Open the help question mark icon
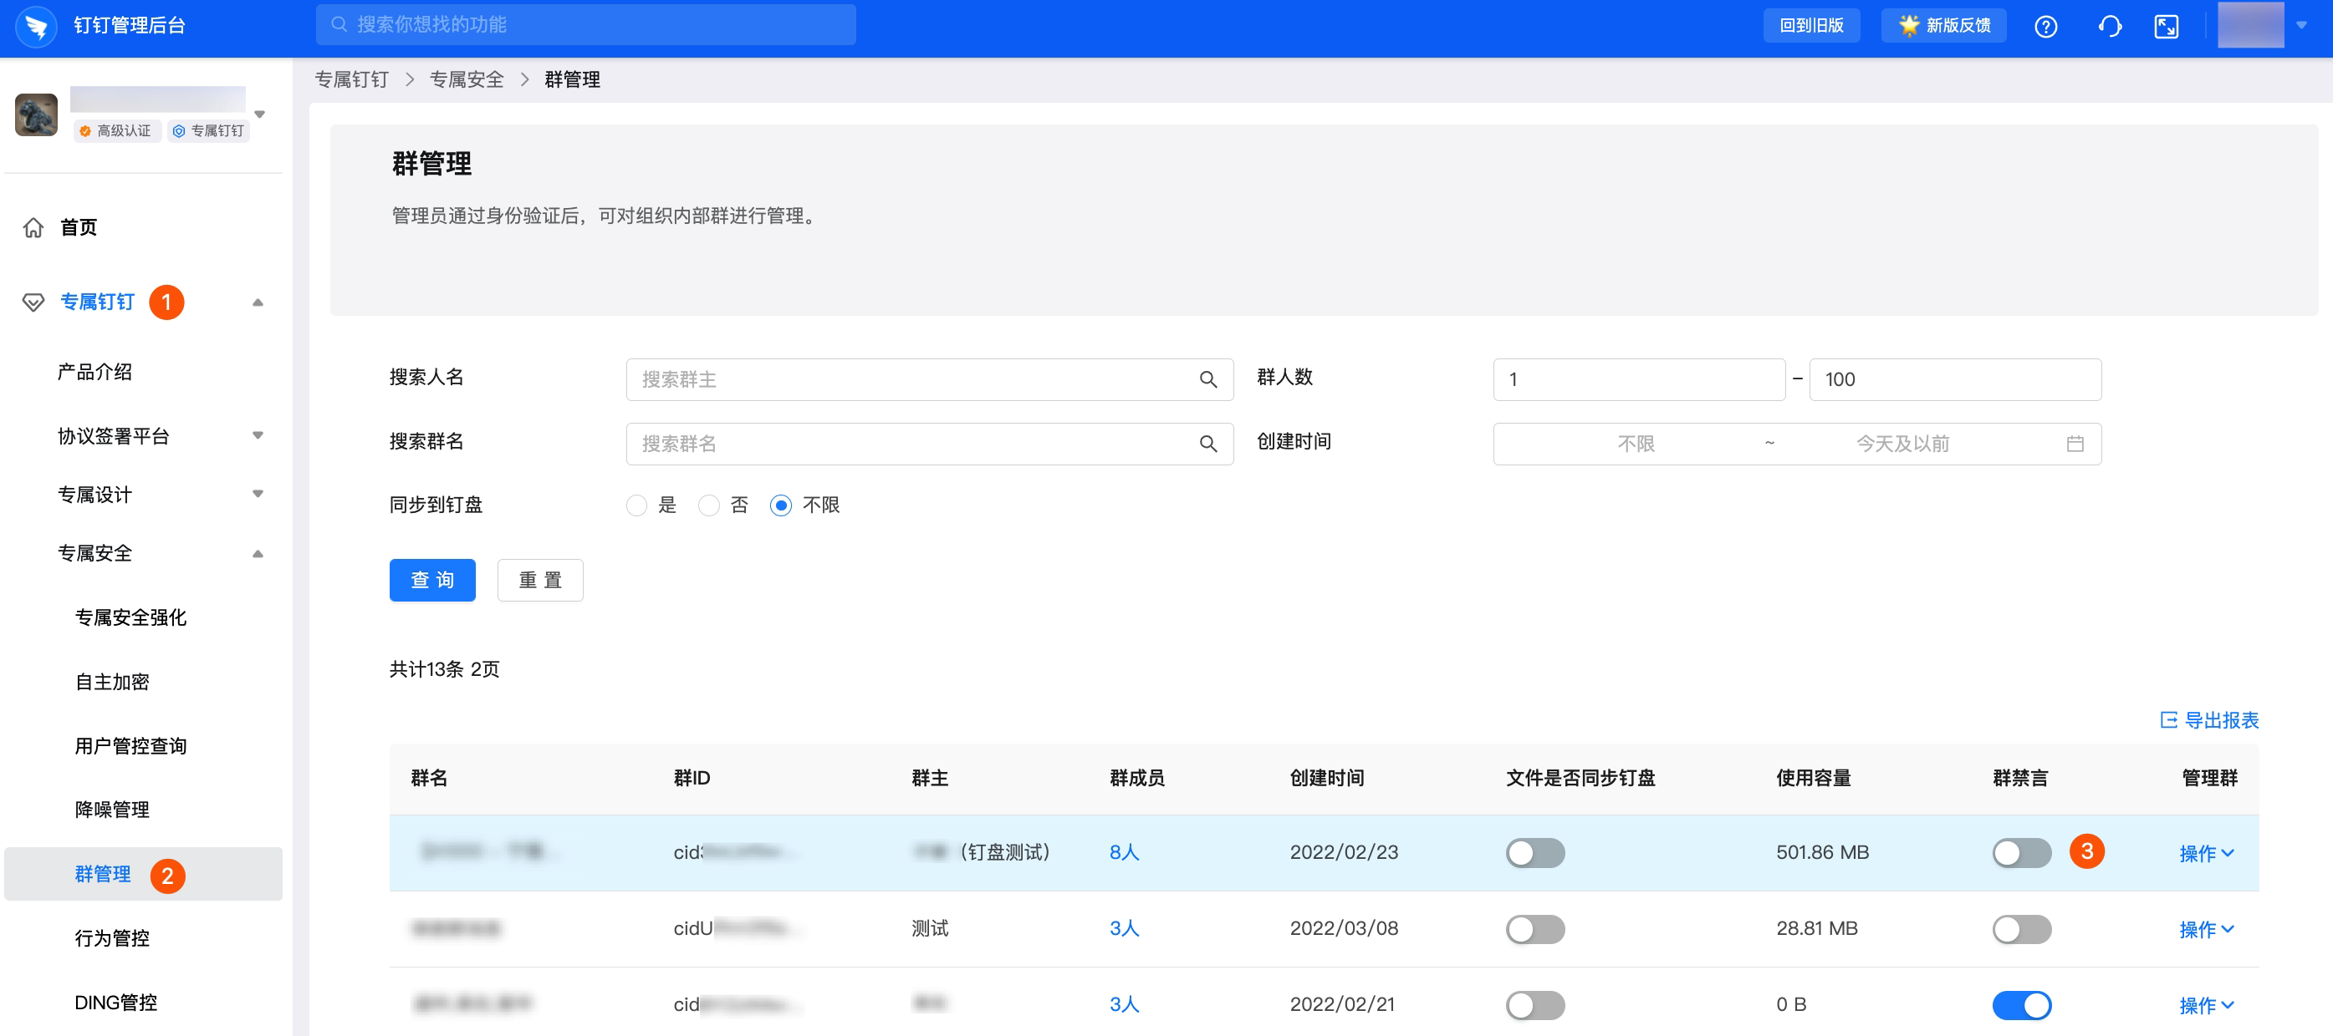Image resolution: width=2333 pixels, height=1036 pixels. coord(2045,26)
